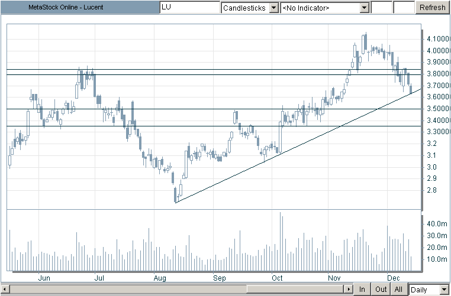
Task: Click the second blank field next to Refresh
Action: tap(404, 8)
